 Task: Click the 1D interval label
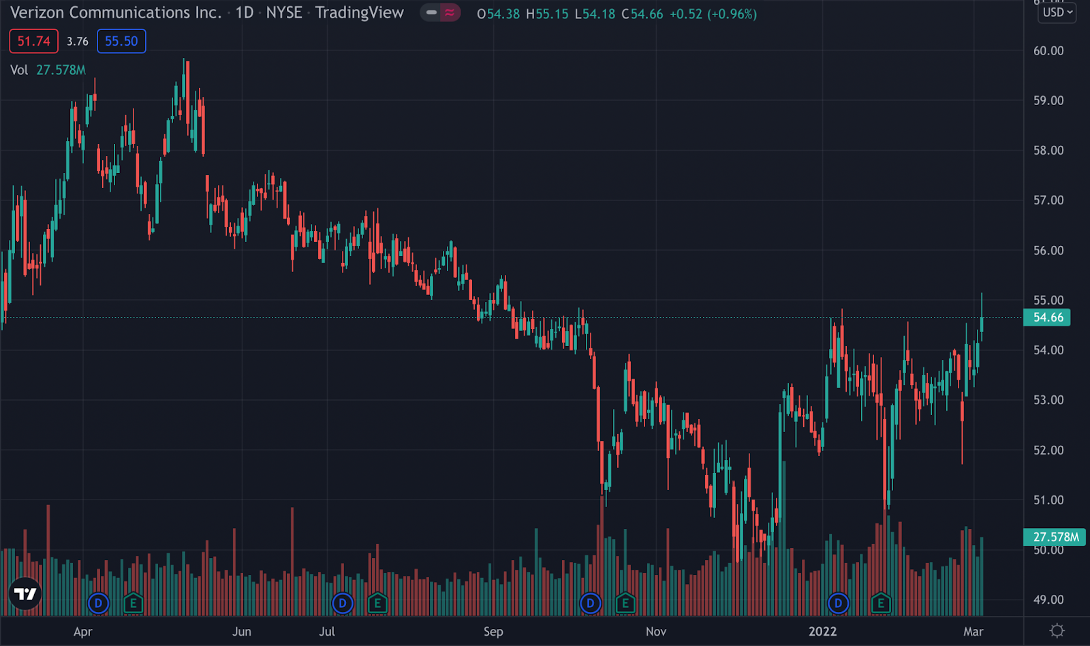tap(245, 13)
